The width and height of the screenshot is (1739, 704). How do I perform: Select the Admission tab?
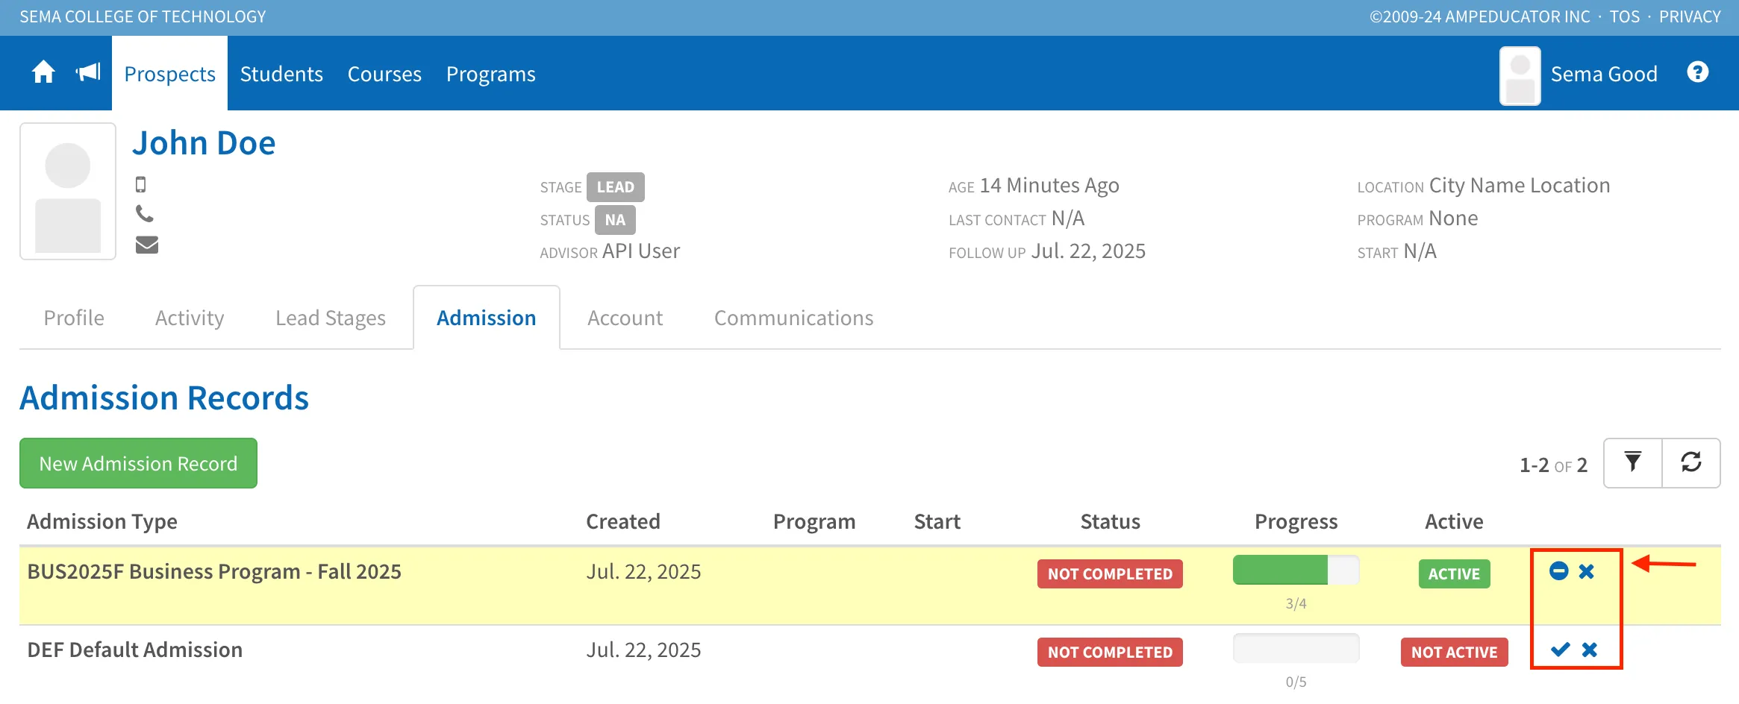click(487, 318)
